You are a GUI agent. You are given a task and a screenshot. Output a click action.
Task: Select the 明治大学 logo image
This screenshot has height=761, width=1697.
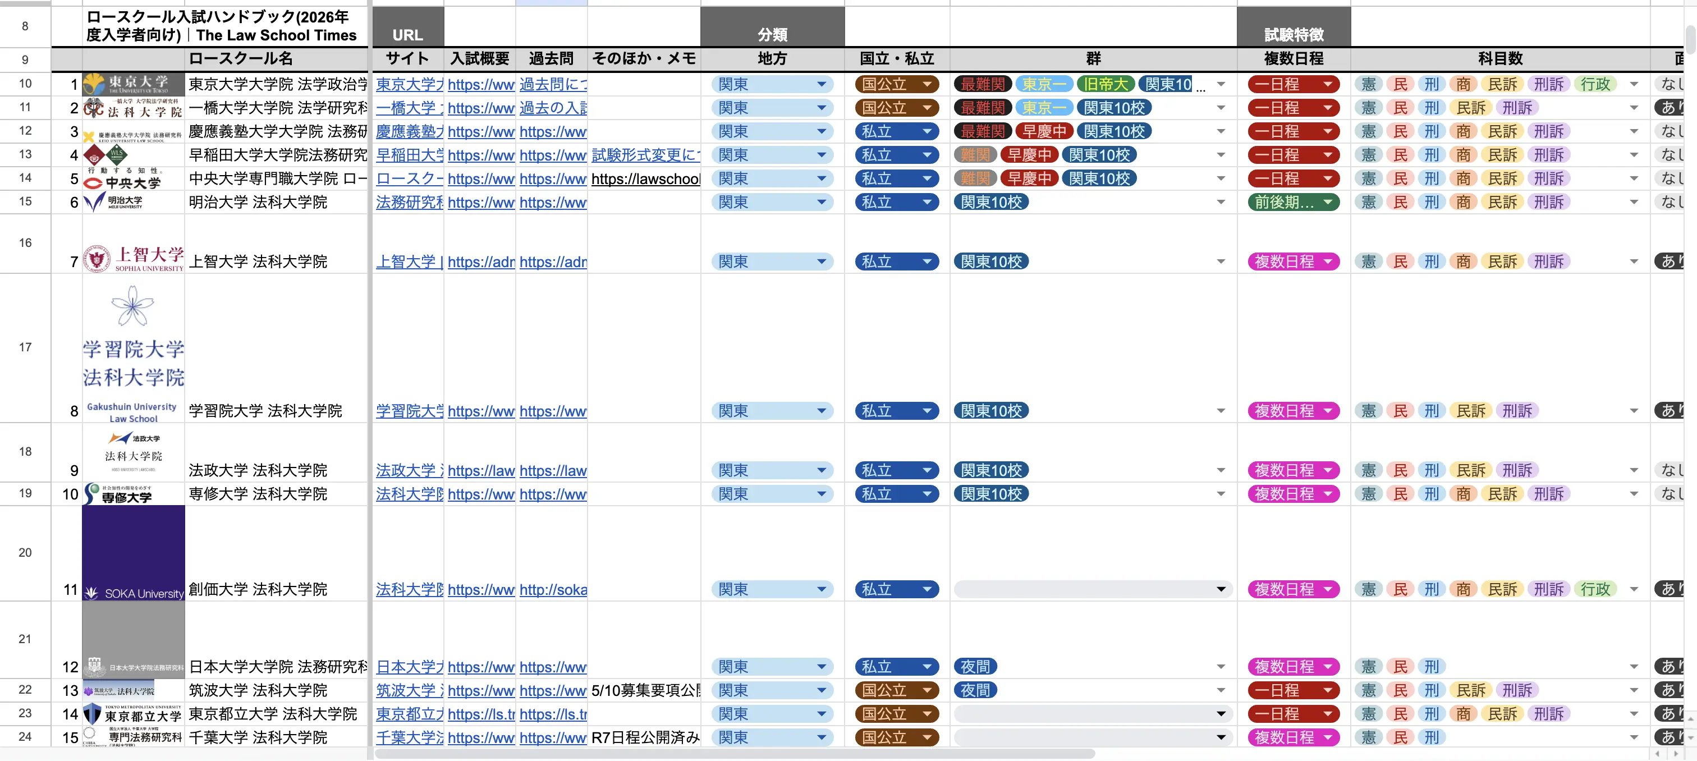[113, 201]
